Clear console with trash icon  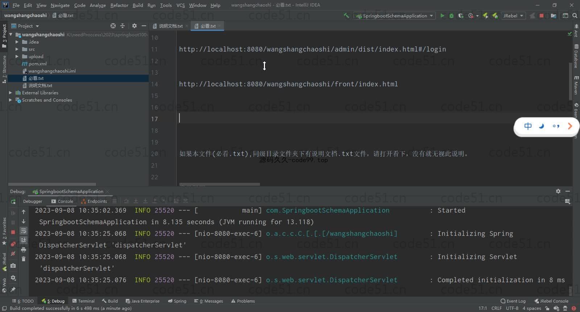(x=24, y=259)
